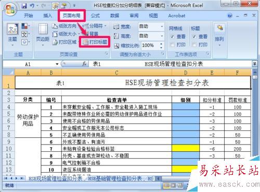Open the 页面布局 Page Layout tab

72,16
